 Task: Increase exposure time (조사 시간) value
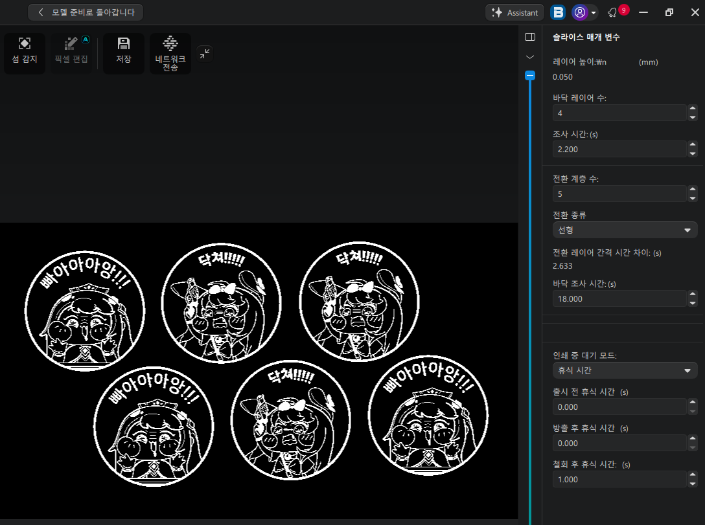693,144
